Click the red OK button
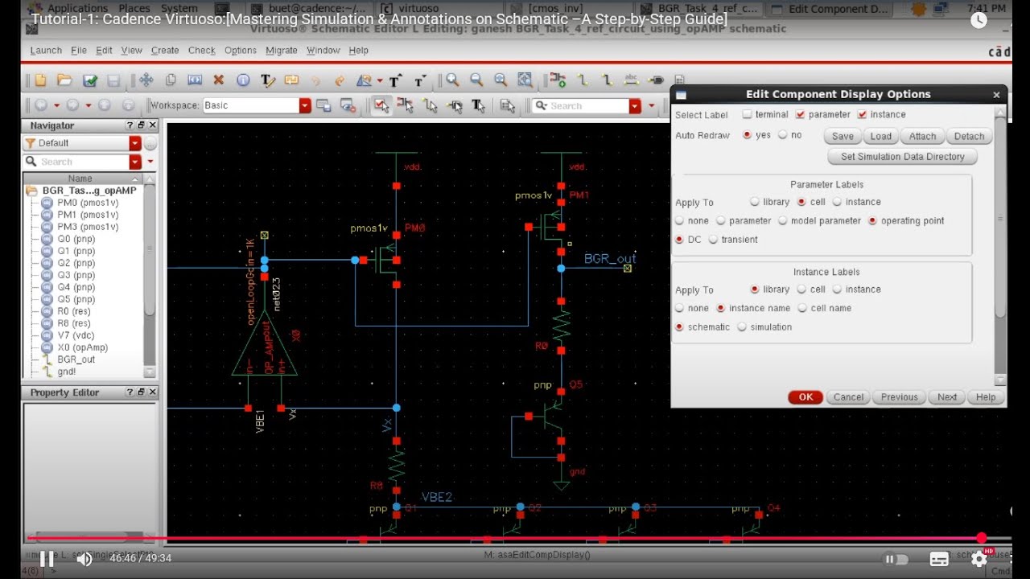The height and width of the screenshot is (579, 1030). 805,397
